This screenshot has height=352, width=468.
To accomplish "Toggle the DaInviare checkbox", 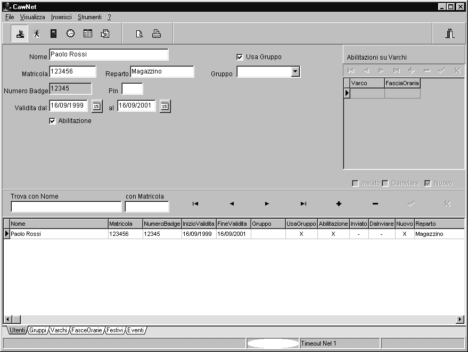I will coord(385,183).
